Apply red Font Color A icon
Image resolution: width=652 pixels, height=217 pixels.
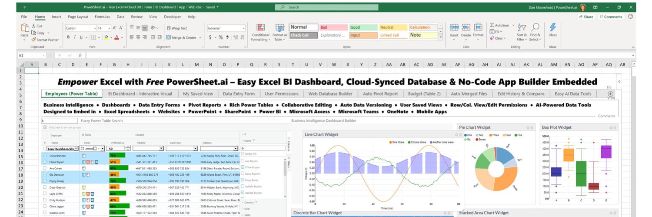(116, 37)
